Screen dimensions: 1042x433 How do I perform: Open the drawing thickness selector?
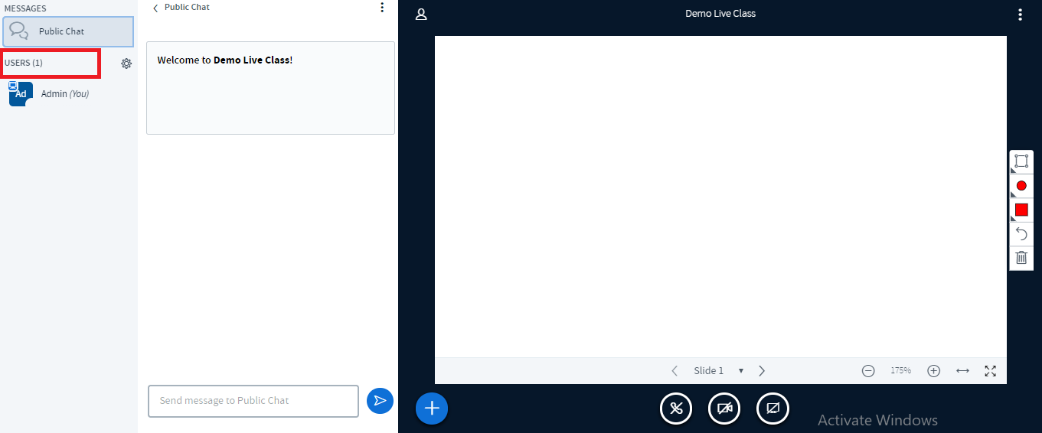click(1021, 186)
